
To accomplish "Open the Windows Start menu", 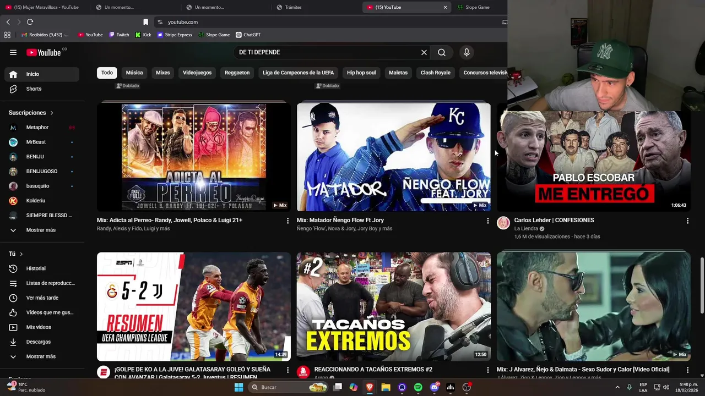I will pyautogui.click(x=238, y=387).
